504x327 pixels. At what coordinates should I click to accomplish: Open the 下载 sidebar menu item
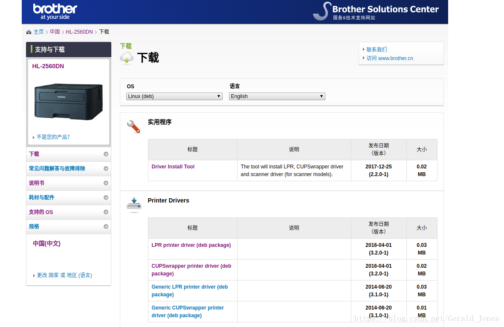pyautogui.click(x=69, y=154)
